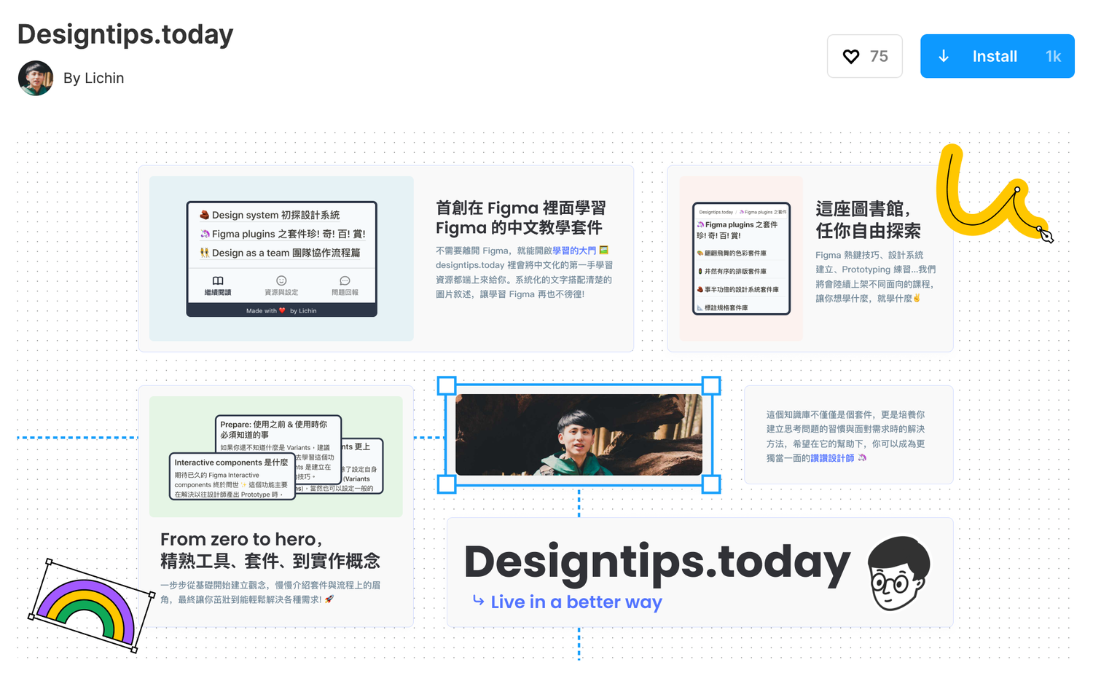Image resolution: width=1093 pixels, height=689 pixels.
Task: Click the 學習的大門 link text
Action: [x=574, y=251]
